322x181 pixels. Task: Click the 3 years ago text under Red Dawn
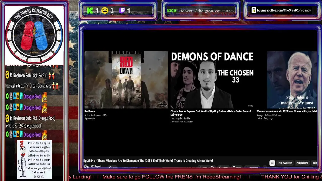pos(90,118)
